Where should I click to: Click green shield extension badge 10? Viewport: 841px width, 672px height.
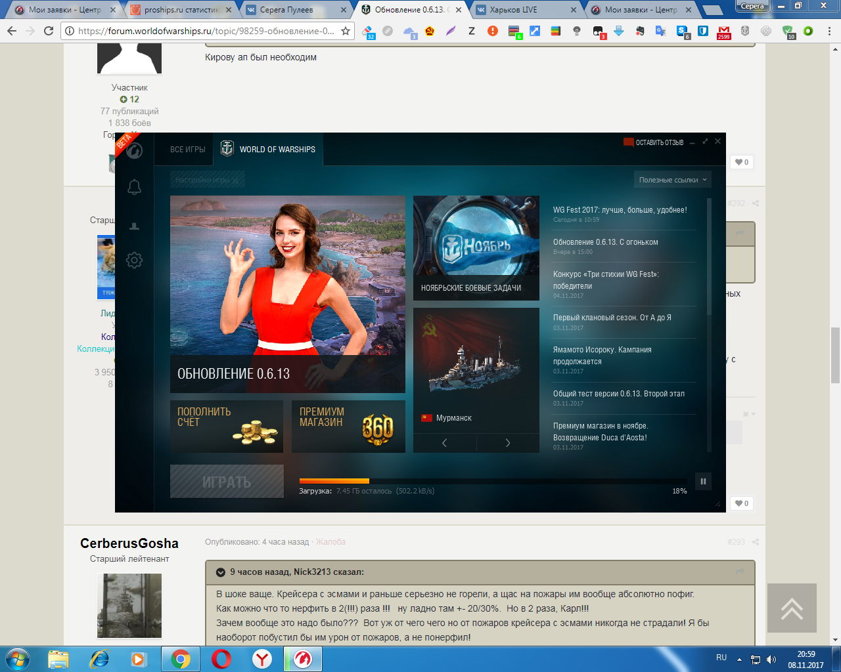coord(788,31)
